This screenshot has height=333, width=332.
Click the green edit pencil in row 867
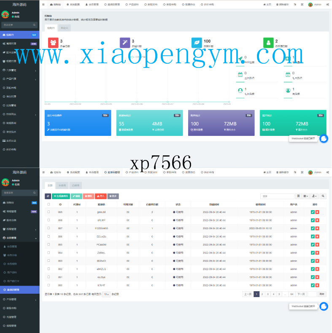(x=313, y=228)
